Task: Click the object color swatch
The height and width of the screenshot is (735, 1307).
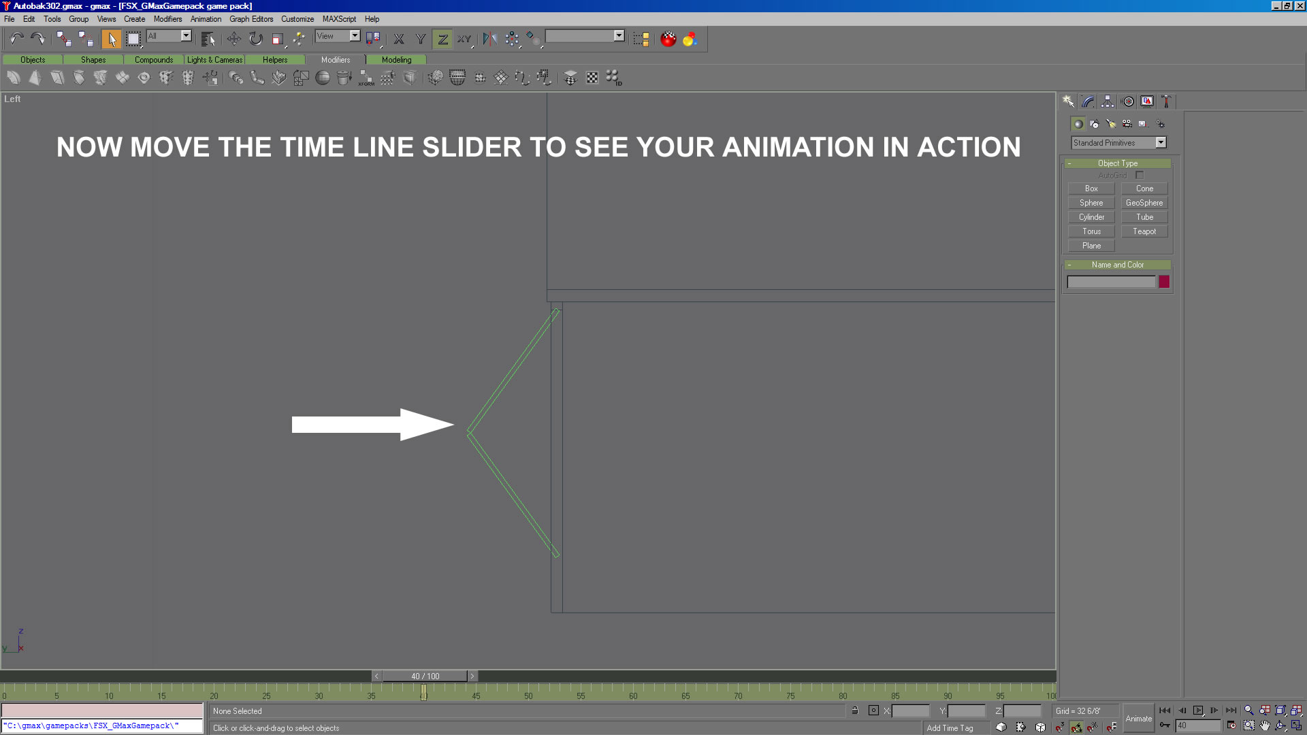Action: point(1164,282)
